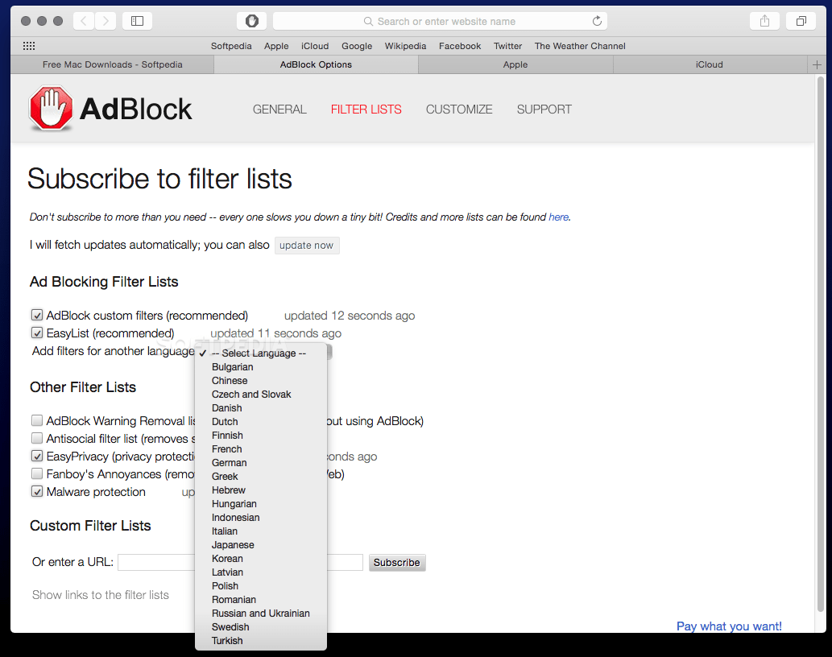The image size is (832, 657).
Task: Show all tabs overview icon
Action: pos(801,21)
